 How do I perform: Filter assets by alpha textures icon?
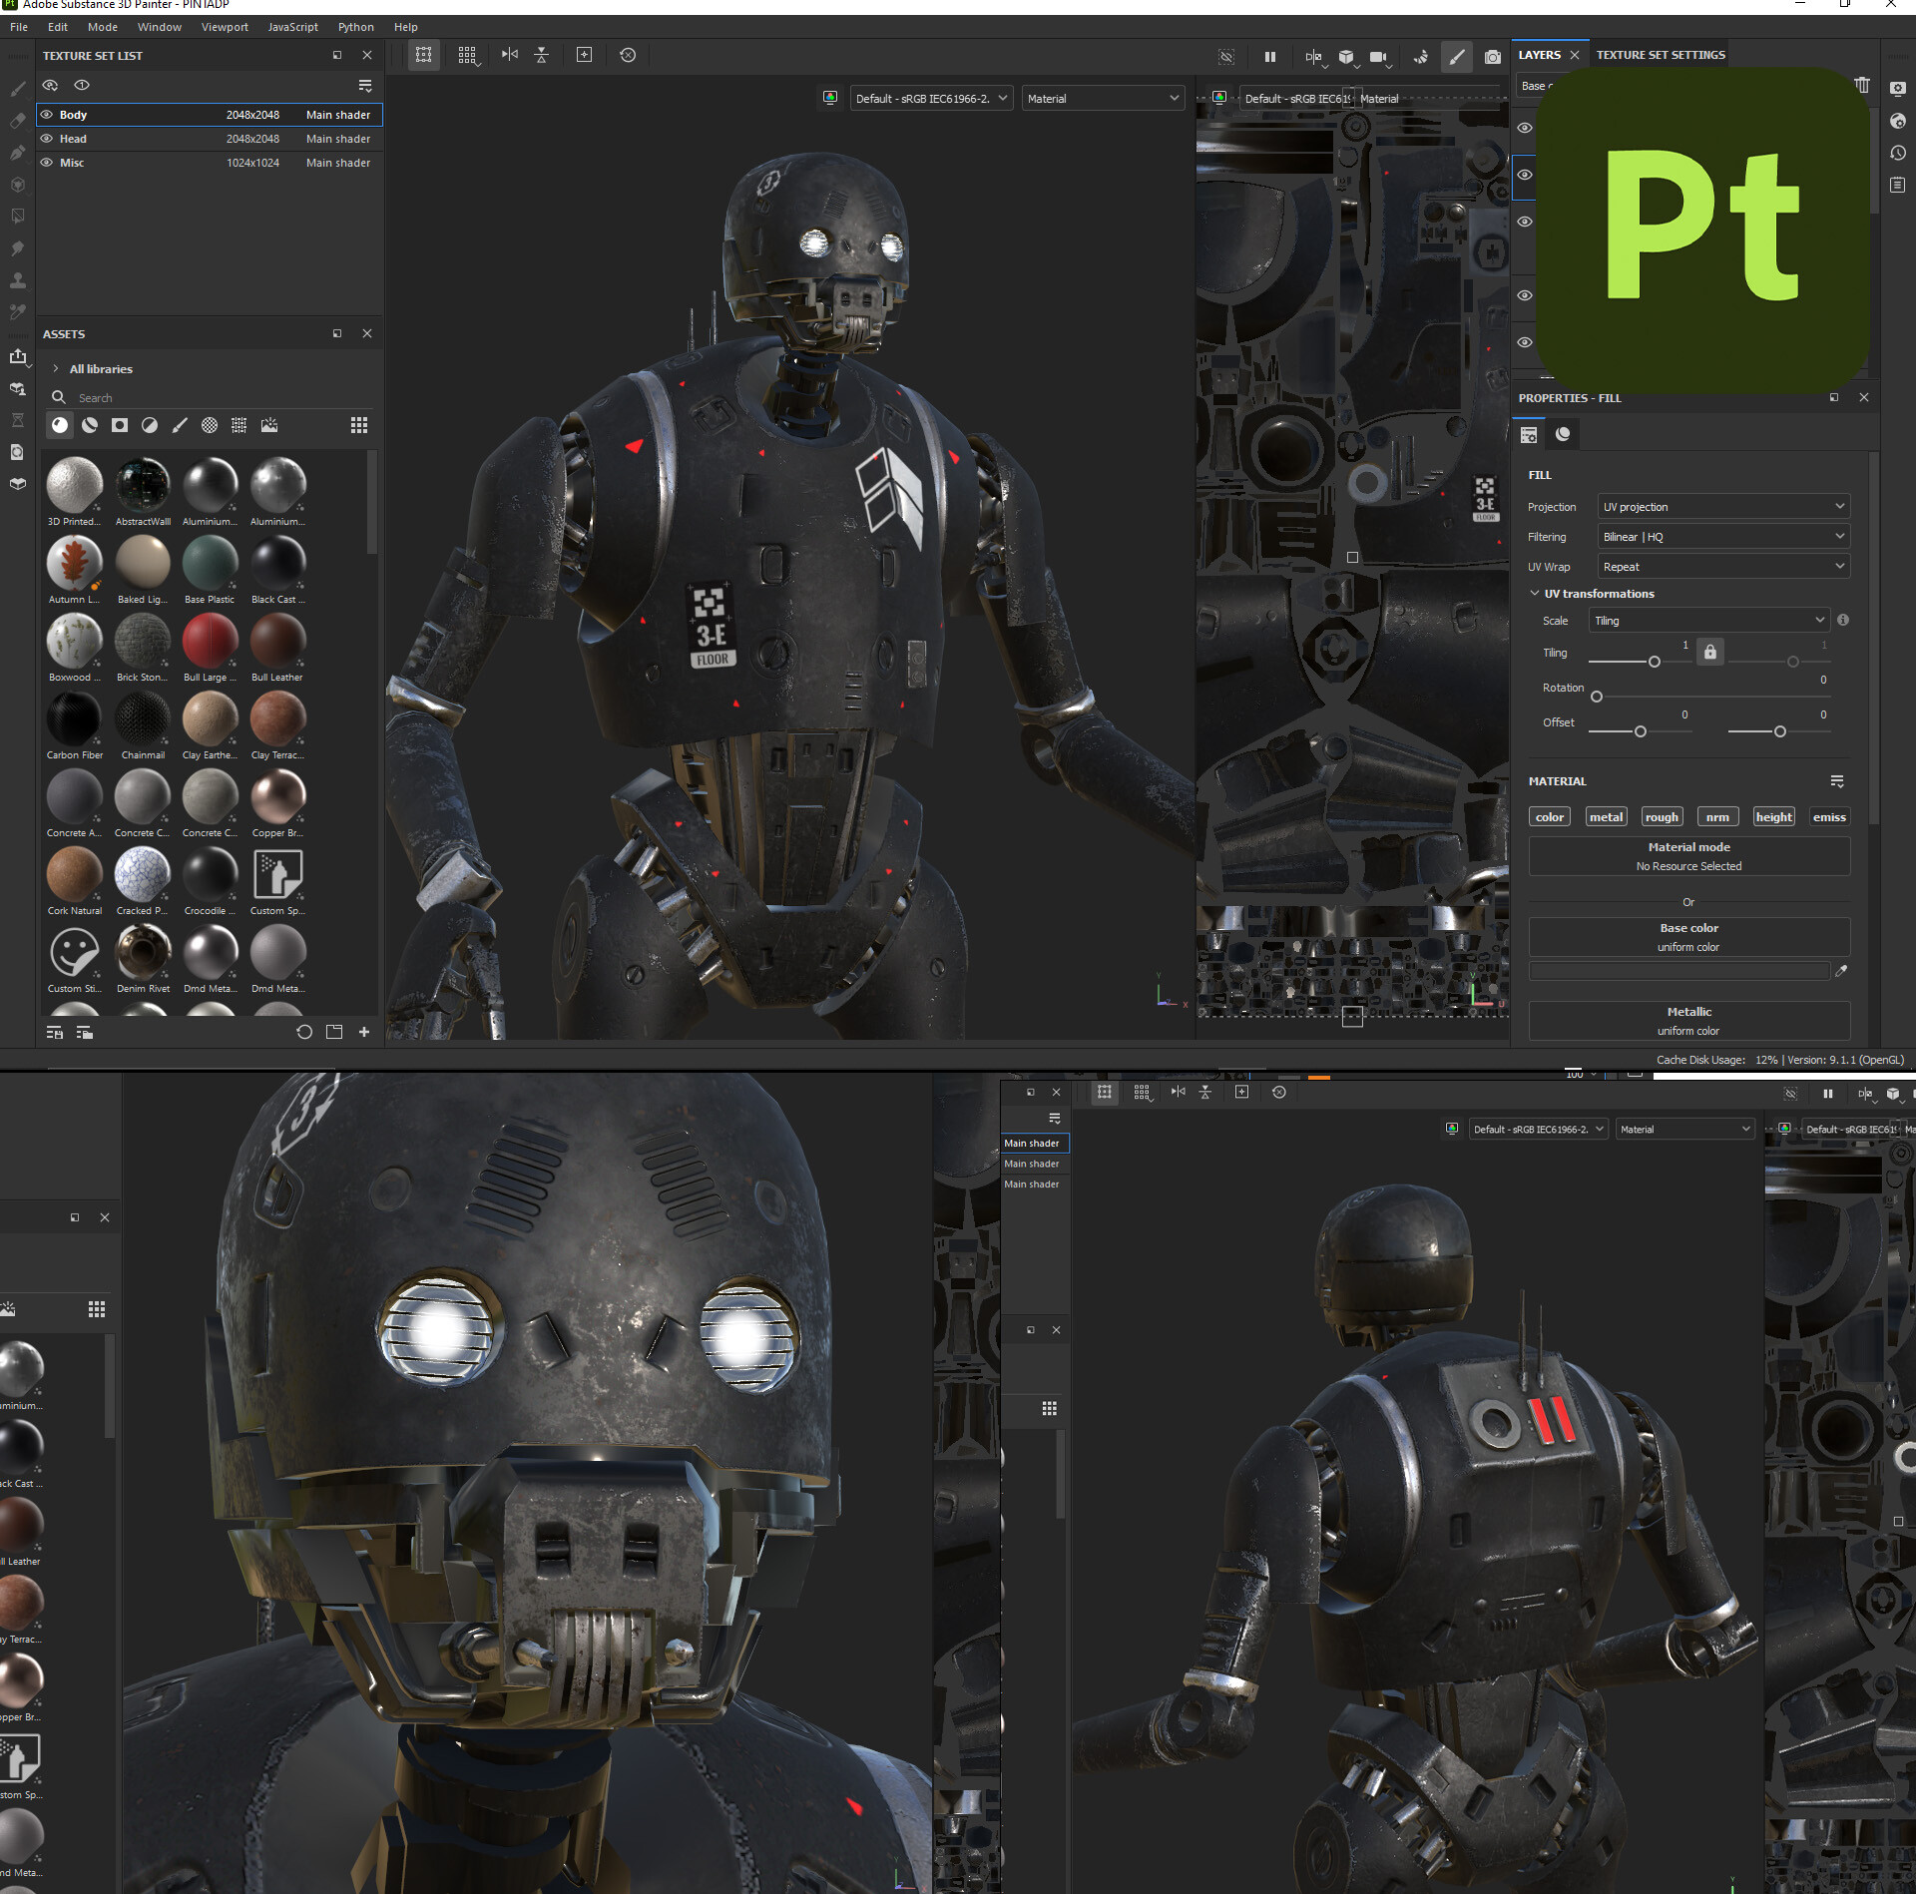pos(120,425)
